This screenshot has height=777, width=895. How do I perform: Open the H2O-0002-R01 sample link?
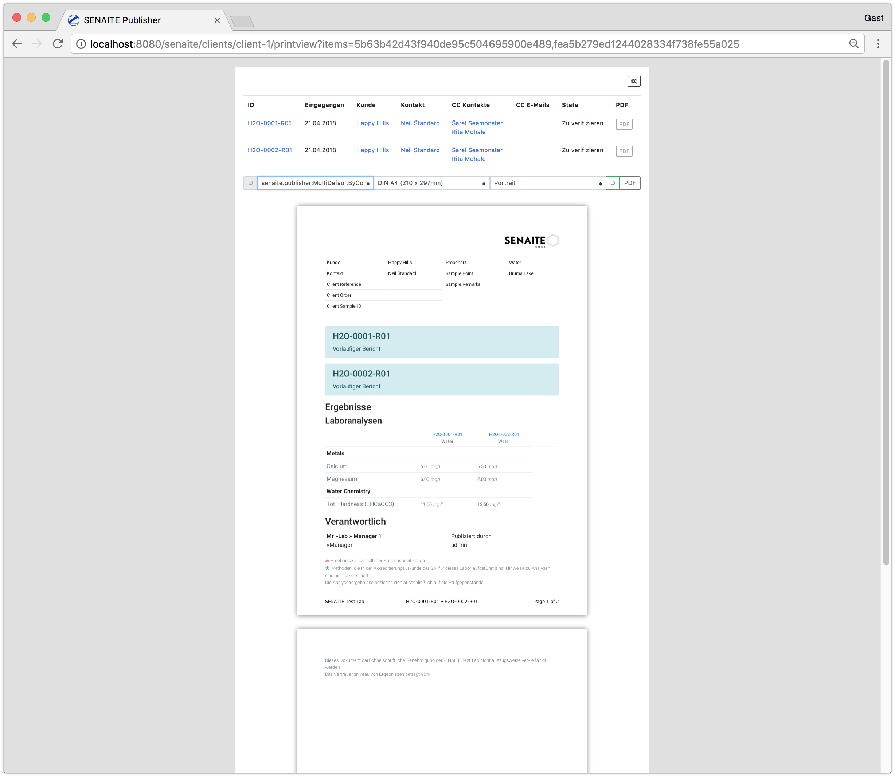pos(270,150)
